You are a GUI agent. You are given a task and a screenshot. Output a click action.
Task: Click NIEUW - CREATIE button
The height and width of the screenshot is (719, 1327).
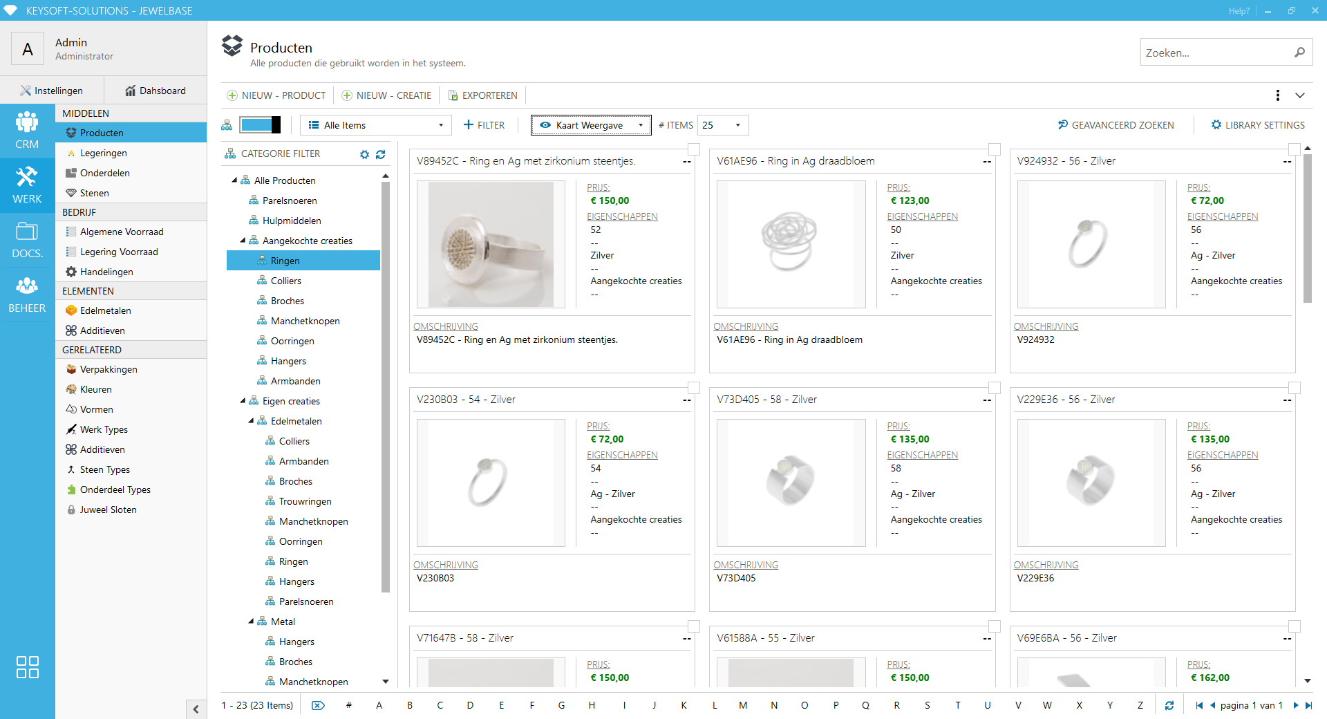click(386, 95)
